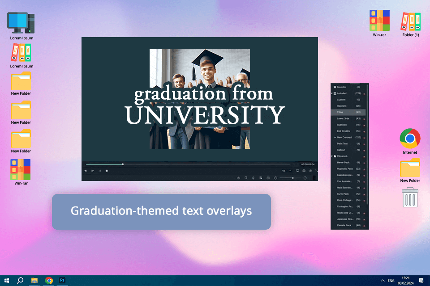
Task: Open the Contagion pack
Action: click(x=348, y=206)
